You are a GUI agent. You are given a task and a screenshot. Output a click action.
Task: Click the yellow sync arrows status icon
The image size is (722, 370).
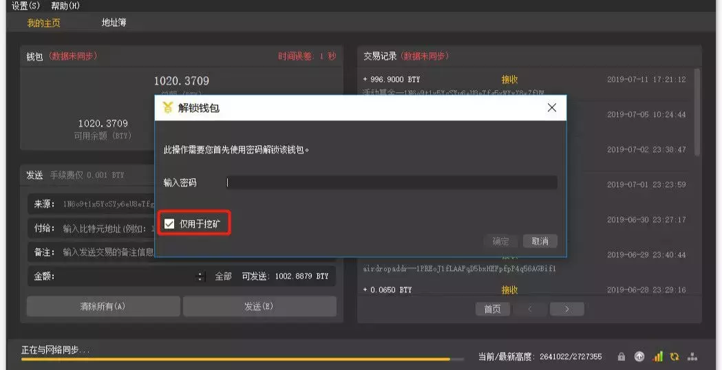coord(675,357)
